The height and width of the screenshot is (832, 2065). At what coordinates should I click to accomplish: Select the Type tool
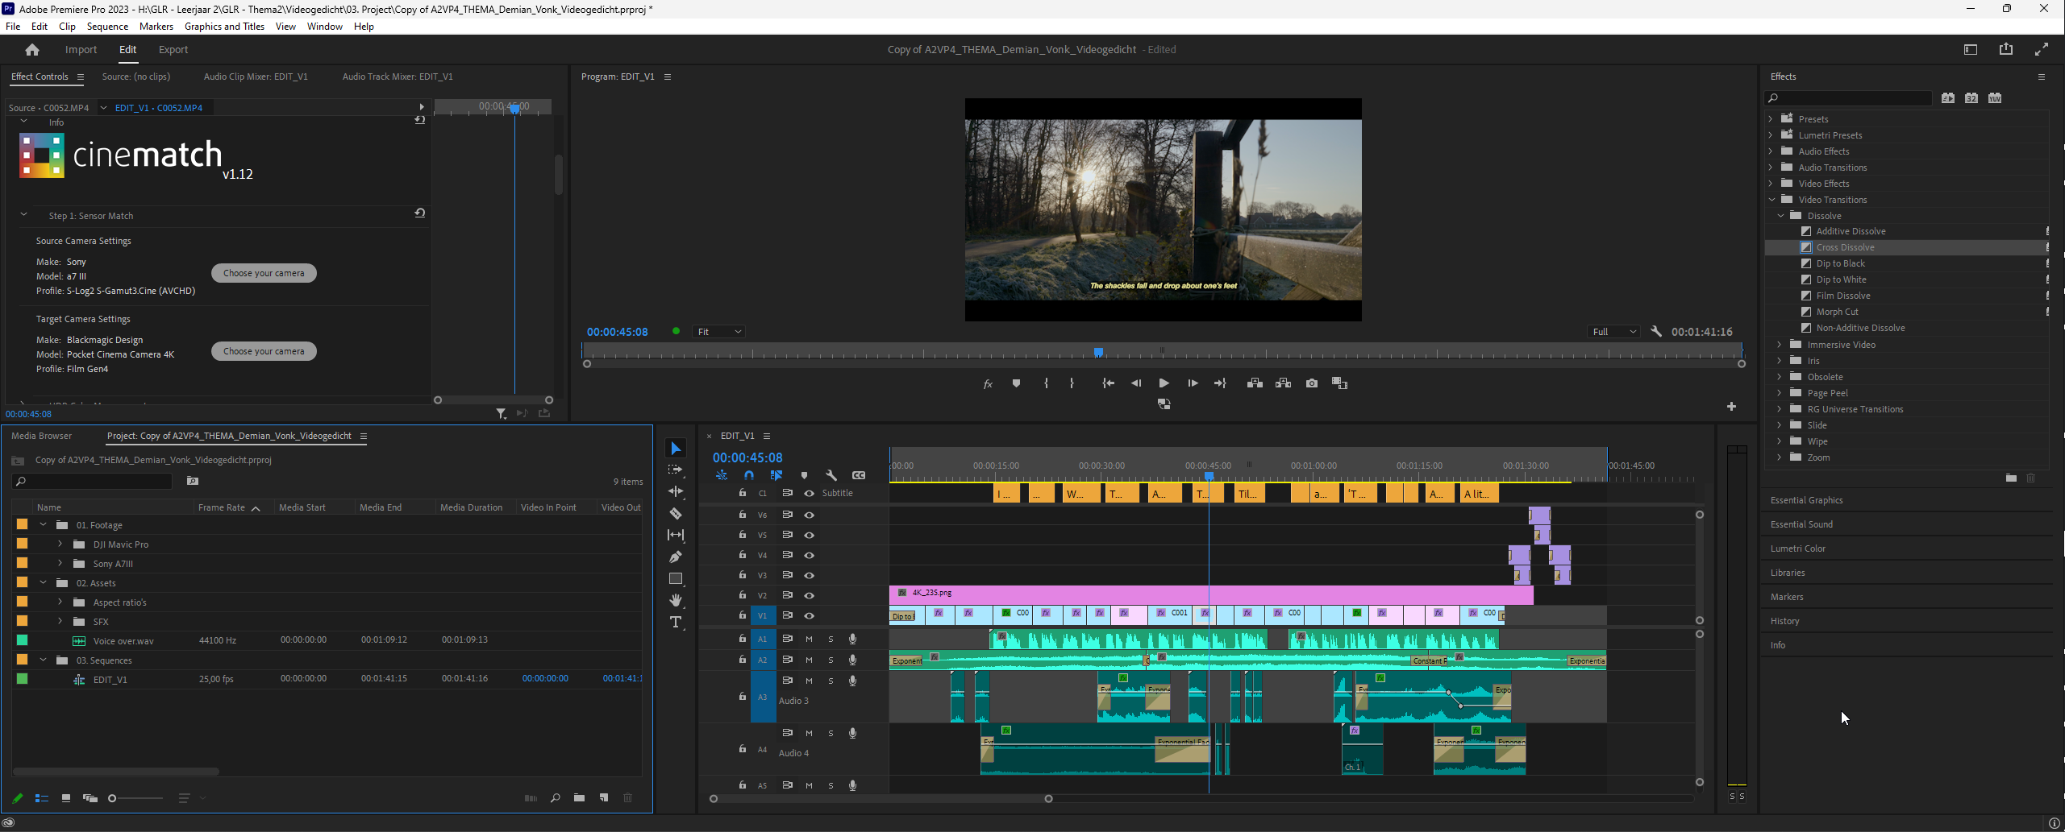(x=676, y=622)
